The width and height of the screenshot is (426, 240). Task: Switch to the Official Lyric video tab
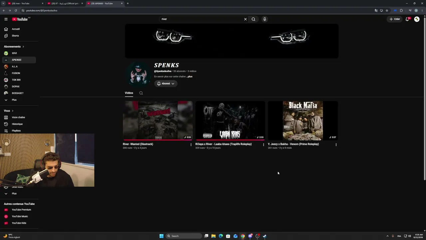point(65,3)
